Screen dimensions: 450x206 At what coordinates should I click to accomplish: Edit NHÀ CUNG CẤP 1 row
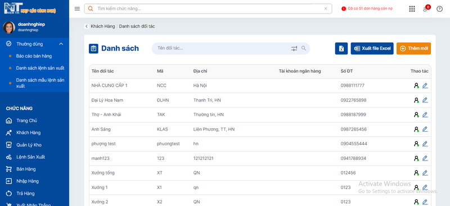(x=425, y=86)
